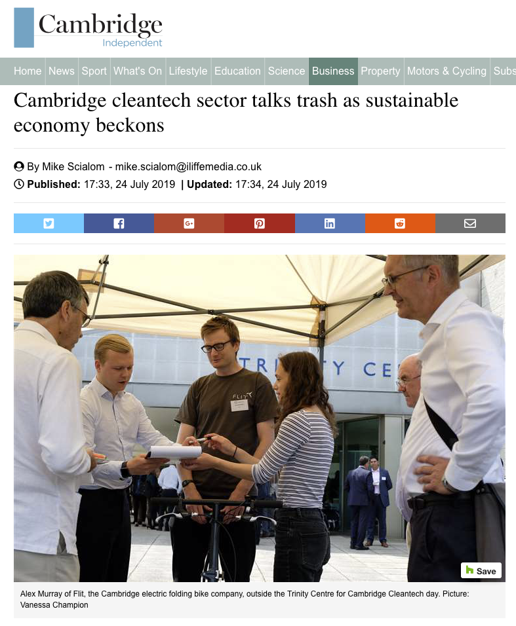Click the Houzz Save button on photo
The image size is (516, 626).
click(x=481, y=571)
